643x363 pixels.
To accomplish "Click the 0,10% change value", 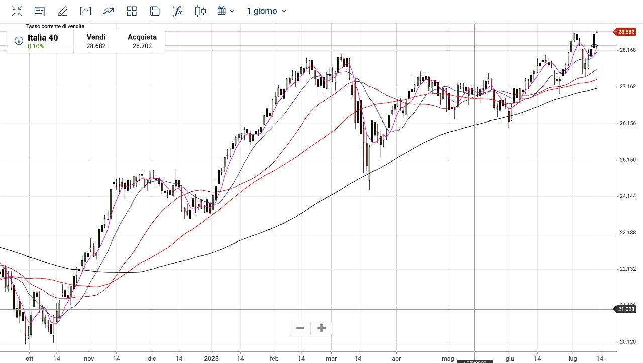I will 36,46.
